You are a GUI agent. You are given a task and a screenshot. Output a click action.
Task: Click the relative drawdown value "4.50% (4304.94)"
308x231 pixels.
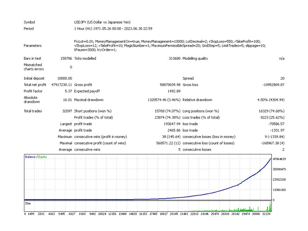(x=271, y=100)
